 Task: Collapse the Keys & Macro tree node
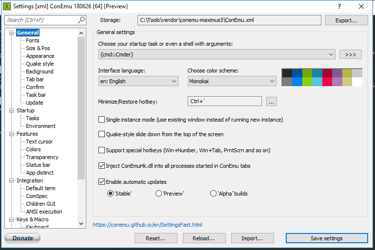click(x=12, y=219)
